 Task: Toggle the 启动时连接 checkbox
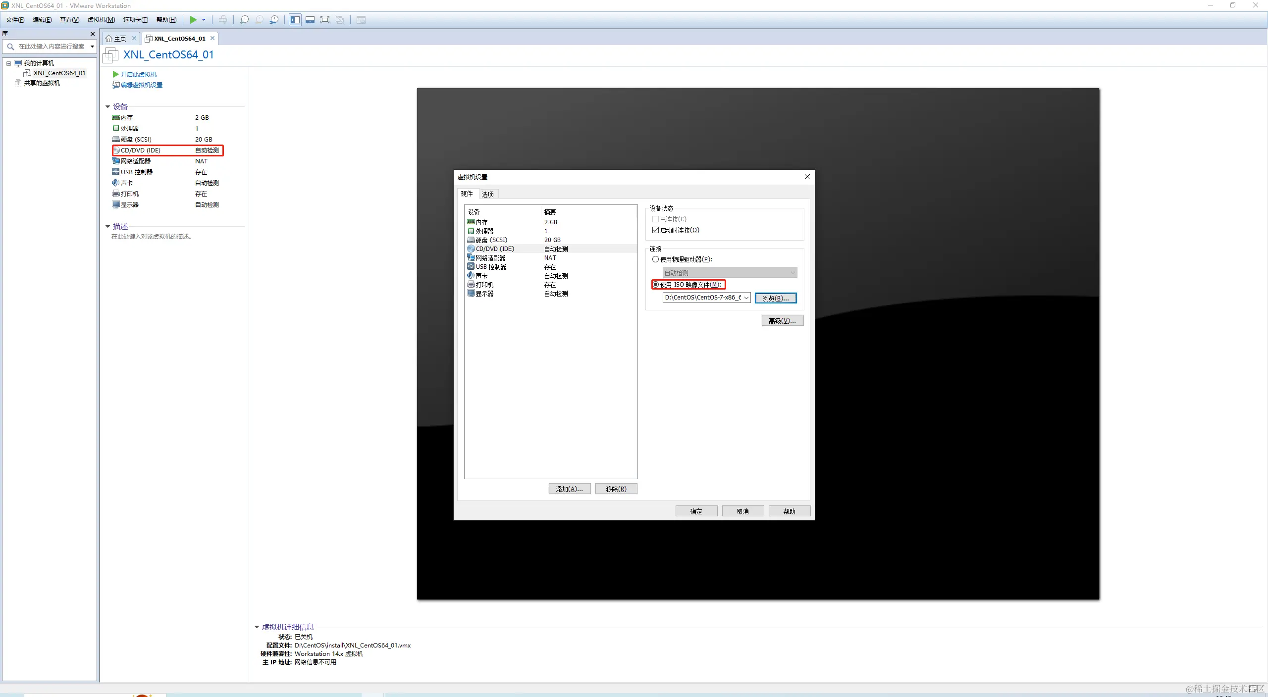tap(656, 230)
